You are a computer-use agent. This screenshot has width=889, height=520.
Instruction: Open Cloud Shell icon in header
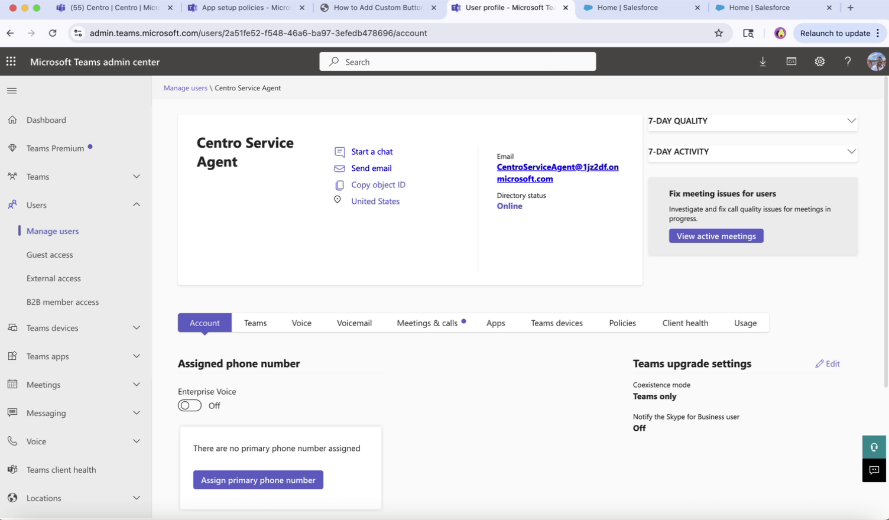pyautogui.click(x=791, y=61)
